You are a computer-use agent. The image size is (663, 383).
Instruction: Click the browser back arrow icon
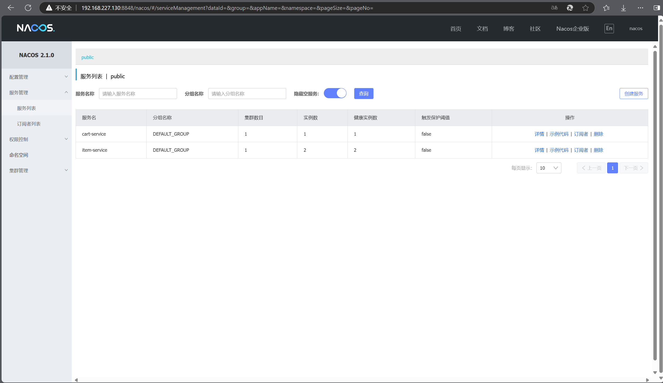coord(11,8)
